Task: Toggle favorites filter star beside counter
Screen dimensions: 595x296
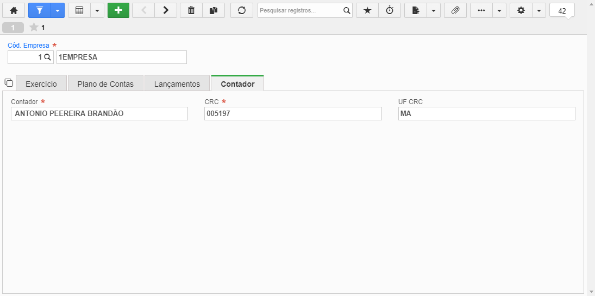Action: pyautogui.click(x=34, y=27)
